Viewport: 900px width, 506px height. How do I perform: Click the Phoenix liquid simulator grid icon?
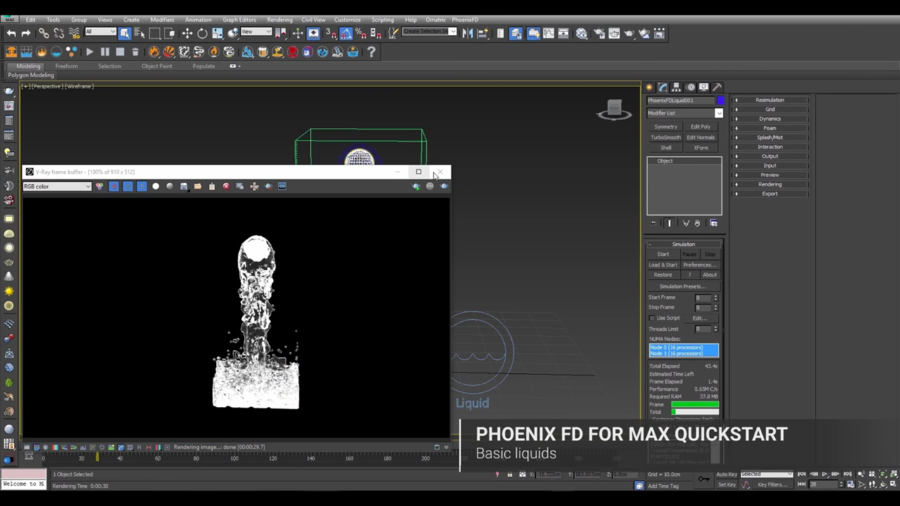pyautogui.click(x=26, y=51)
